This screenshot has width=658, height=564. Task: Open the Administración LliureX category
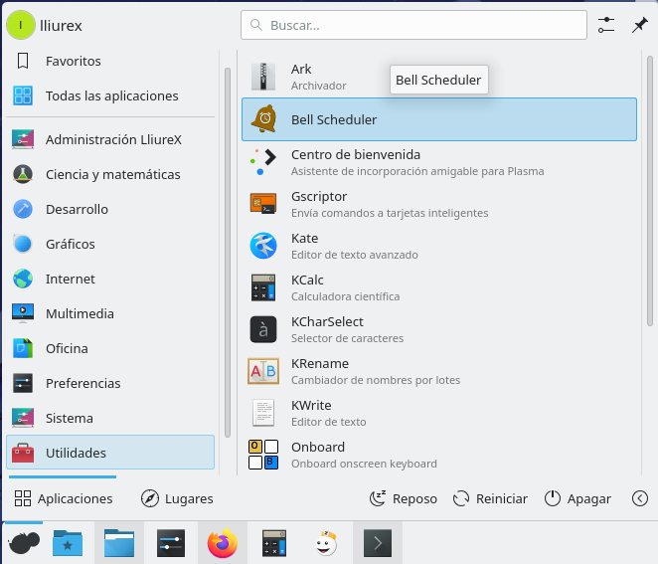(112, 139)
